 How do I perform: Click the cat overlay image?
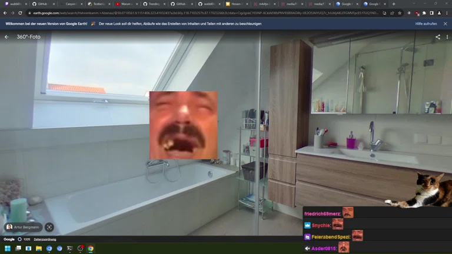[418, 190]
